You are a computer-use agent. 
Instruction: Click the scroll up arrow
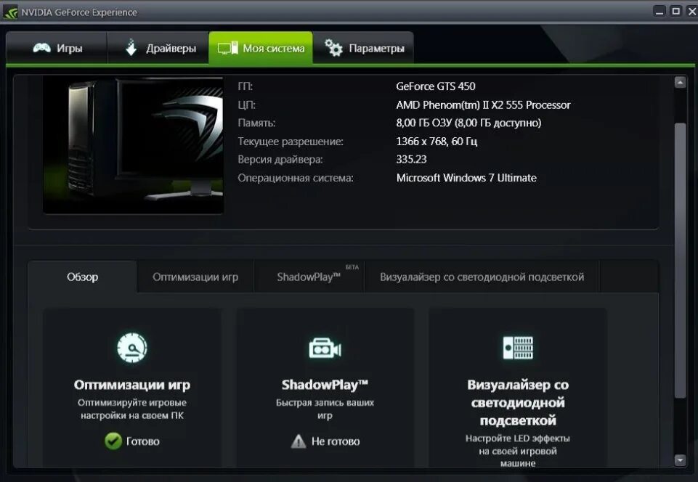(x=680, y=82)
